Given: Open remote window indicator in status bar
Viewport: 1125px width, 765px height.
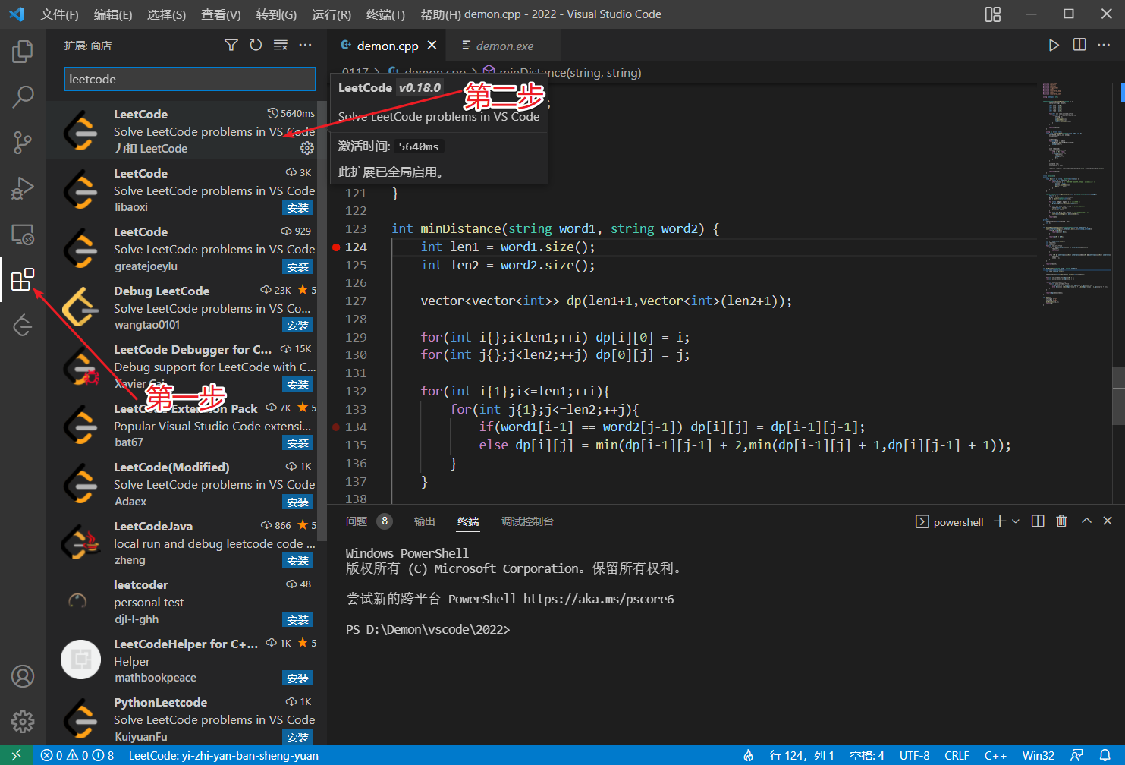Looking at the screenshot, I should [16, 755].
